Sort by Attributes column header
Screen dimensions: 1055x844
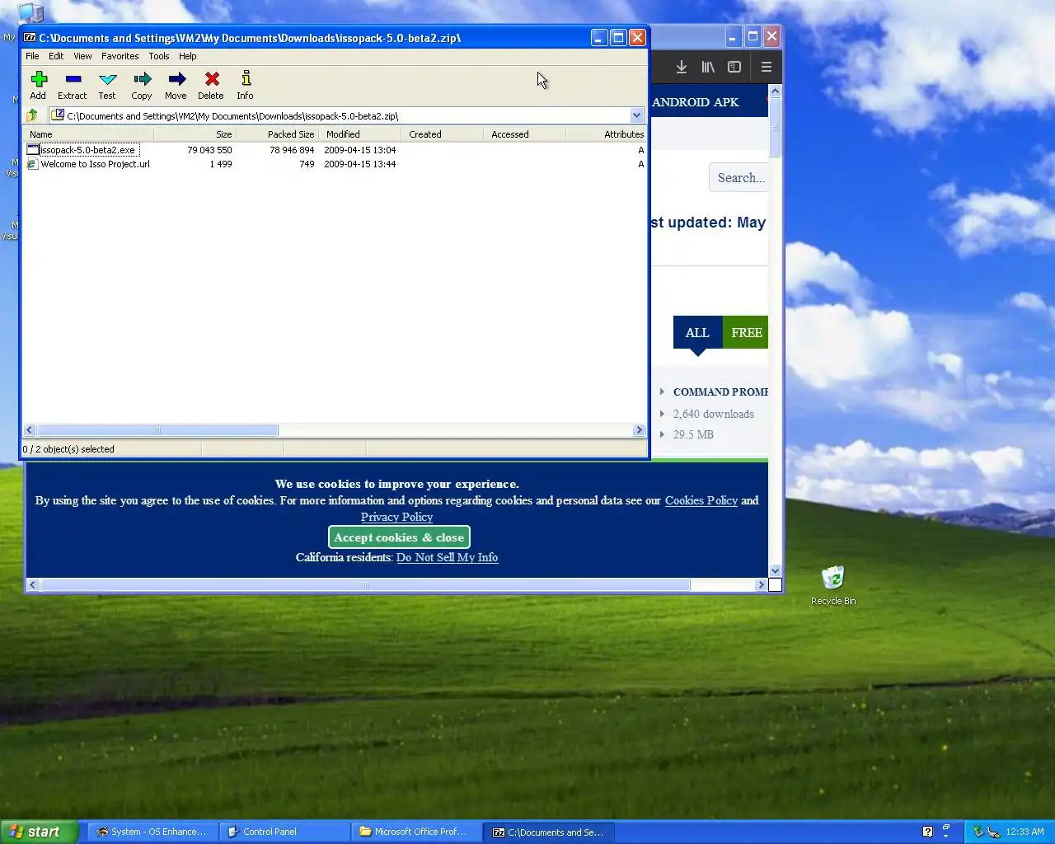pyautogui.click(x=606, y=134)
